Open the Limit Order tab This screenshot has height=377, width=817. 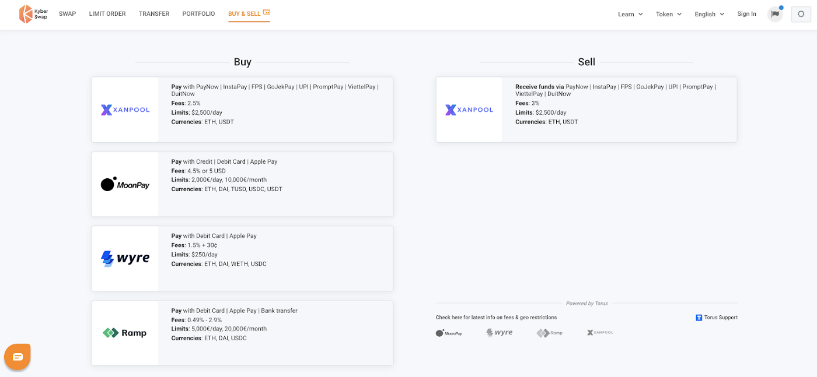tap(107, 14)
